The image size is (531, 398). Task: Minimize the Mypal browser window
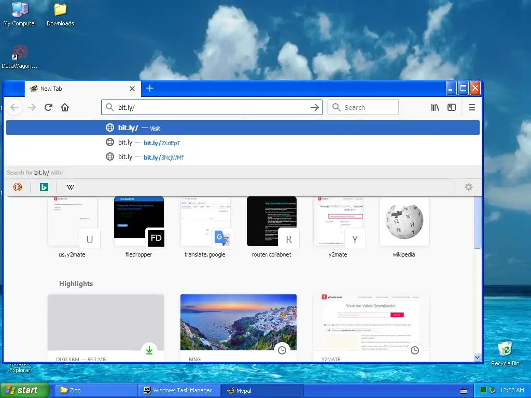click(451, 88)
